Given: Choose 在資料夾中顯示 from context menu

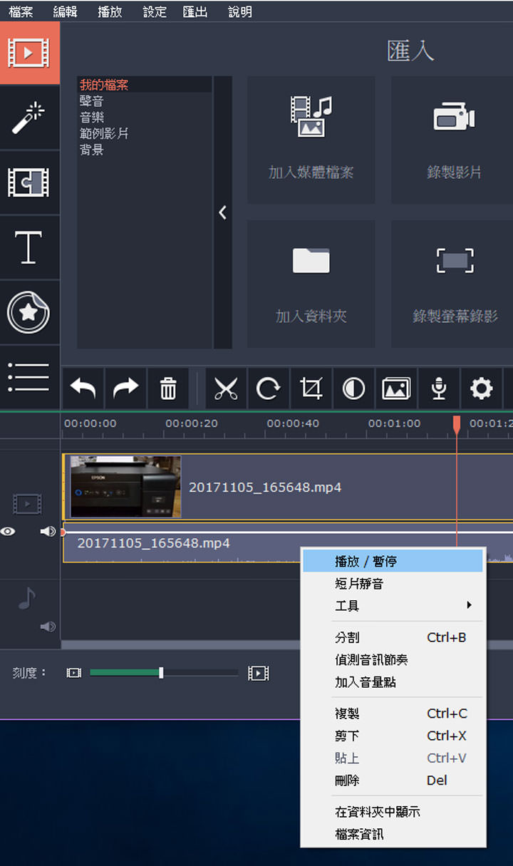Looking at the screenshot, I should tap(393, 812).
